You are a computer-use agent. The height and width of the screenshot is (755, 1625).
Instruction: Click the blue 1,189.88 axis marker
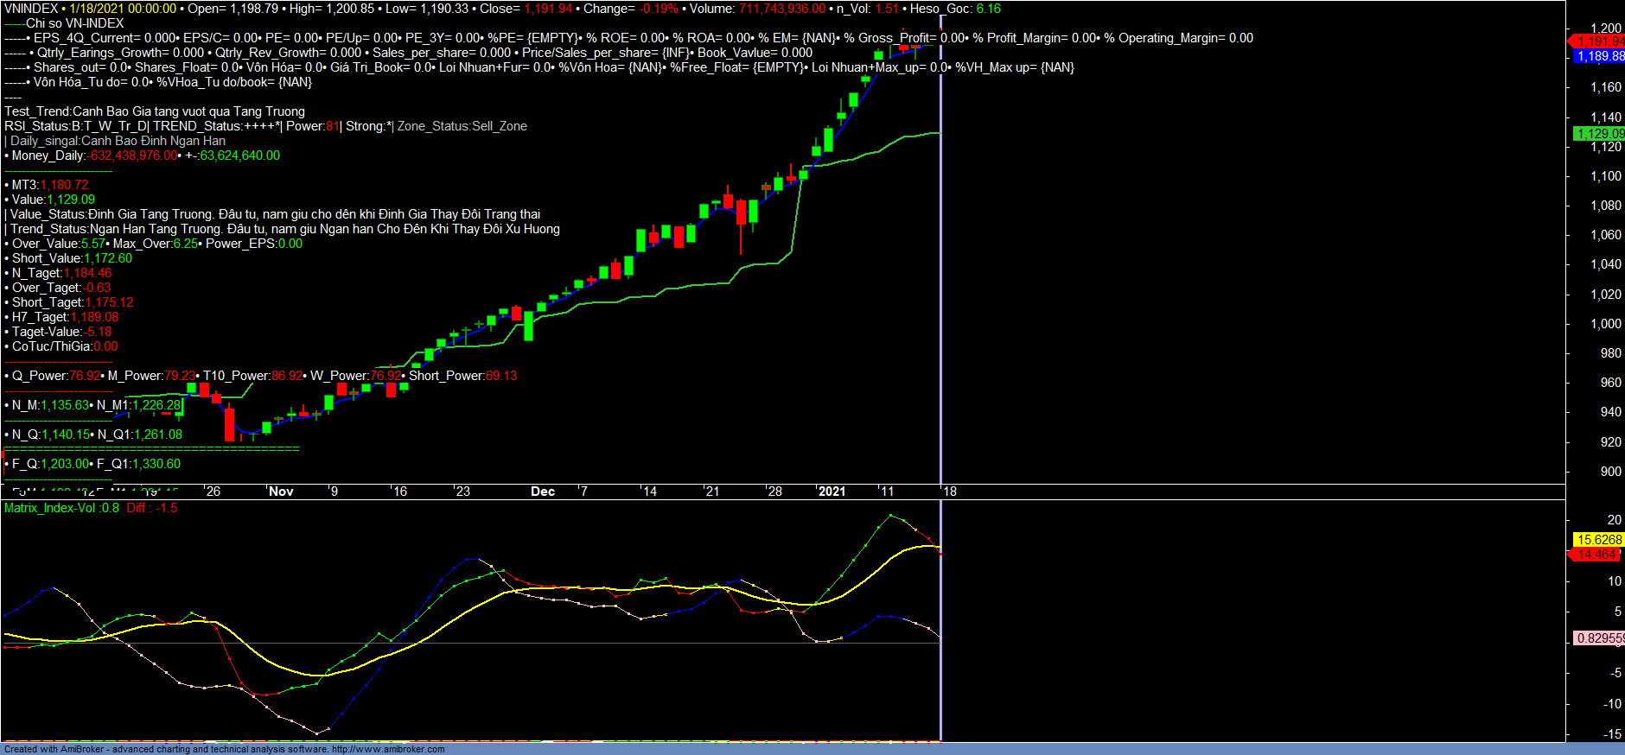[1598, 56]
